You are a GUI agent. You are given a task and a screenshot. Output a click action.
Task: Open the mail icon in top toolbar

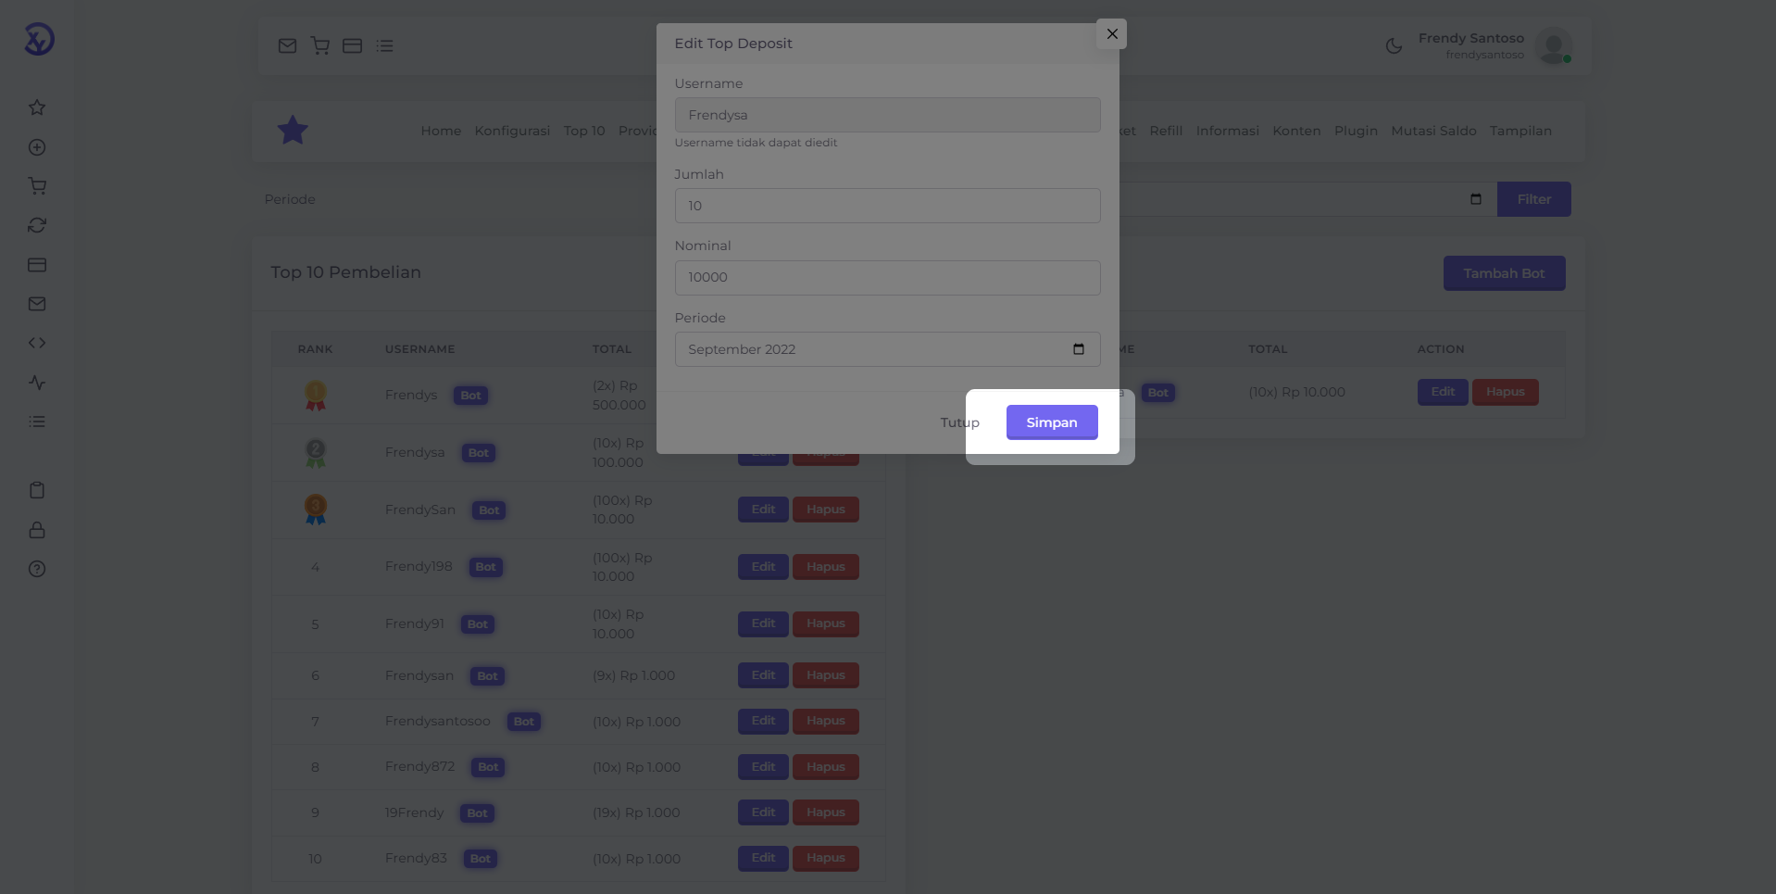(x=288, y=45)
